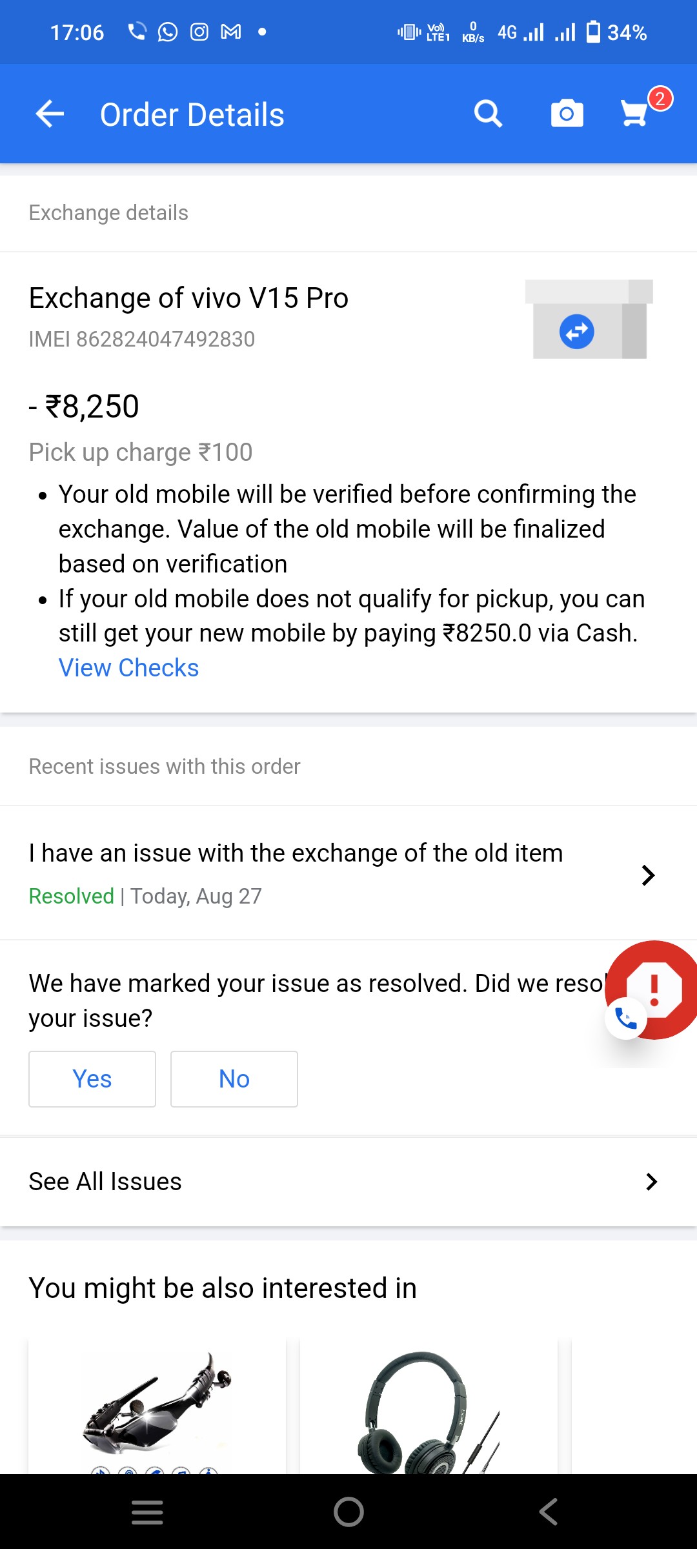Tap the Exchange of vivo V15 Pro title
The width and height of the screenshot is (697, 1549).
click(x=188, y=298)
